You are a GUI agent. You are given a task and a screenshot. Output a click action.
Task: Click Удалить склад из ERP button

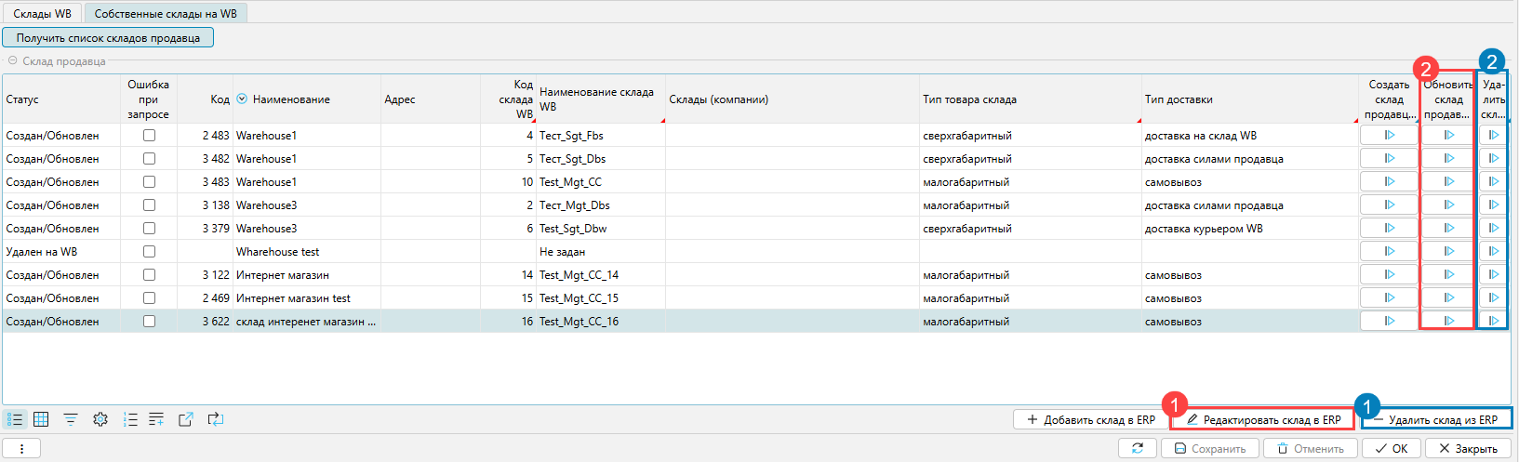[1435, 420]
